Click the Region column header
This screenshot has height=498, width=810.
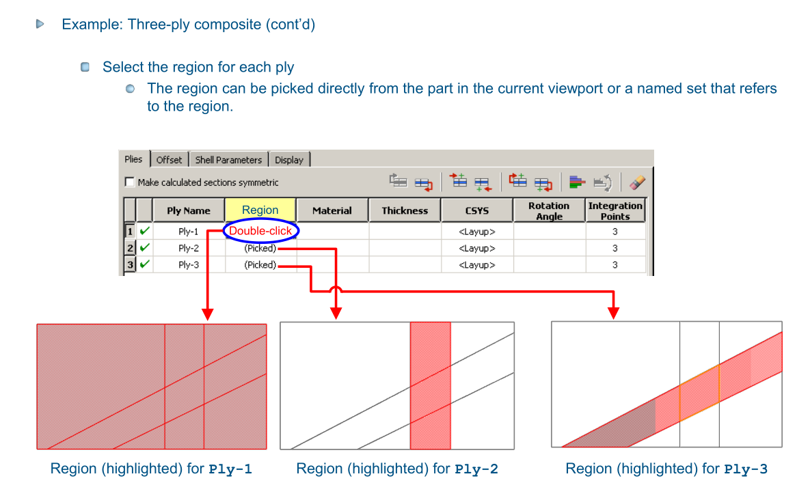pyautogui.click(x=260, y=210)
